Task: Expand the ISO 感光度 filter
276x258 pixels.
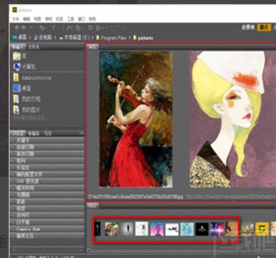Action: point(47,181)
